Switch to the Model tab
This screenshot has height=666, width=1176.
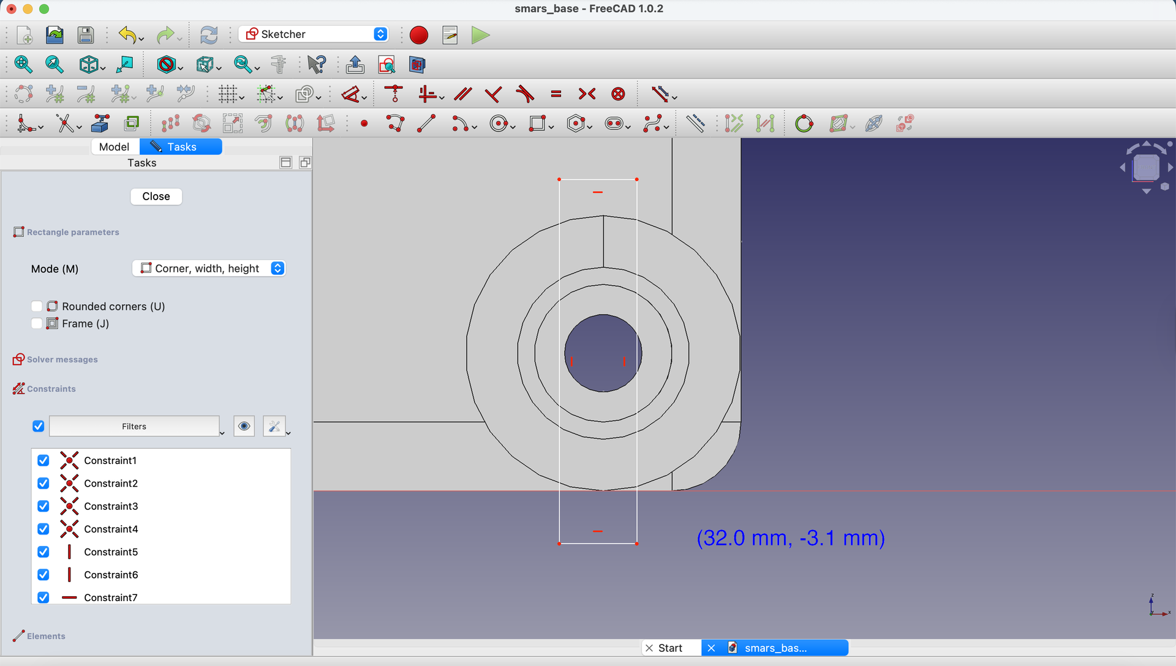(x=115, y=147)
